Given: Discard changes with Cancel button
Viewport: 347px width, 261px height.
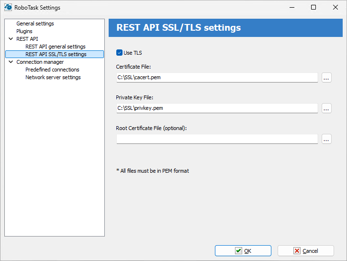Looking at the screenshot, I should point(306,251).
